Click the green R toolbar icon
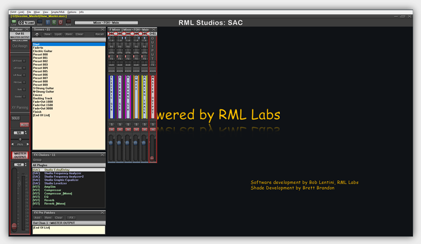Viewport: 421px width, 244px height. click(53, 23)
